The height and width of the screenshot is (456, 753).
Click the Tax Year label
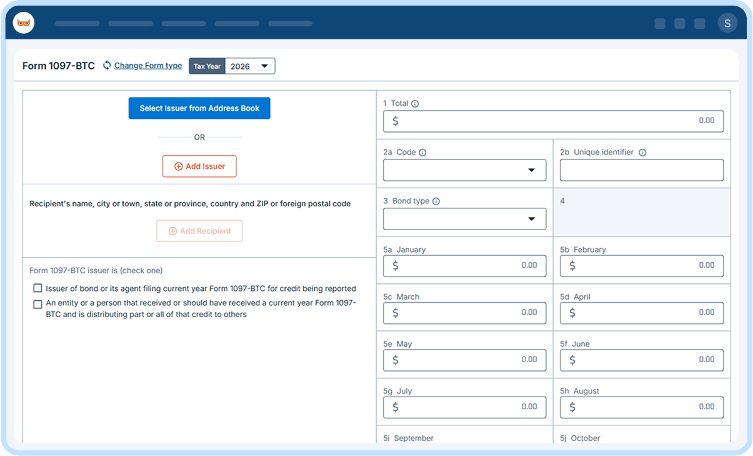pos(207,66)
